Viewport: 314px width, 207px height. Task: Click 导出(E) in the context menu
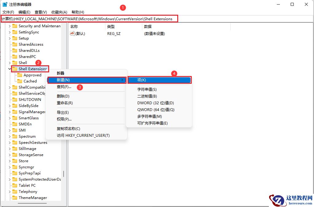[x=62, y=113]
